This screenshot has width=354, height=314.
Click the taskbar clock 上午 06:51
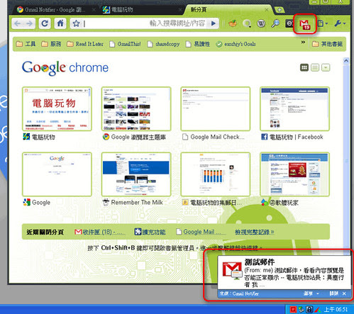click(336, 309)
